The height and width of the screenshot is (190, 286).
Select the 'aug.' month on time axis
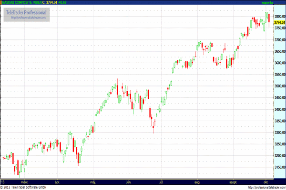pyautogui.click(x=197, y=181)
